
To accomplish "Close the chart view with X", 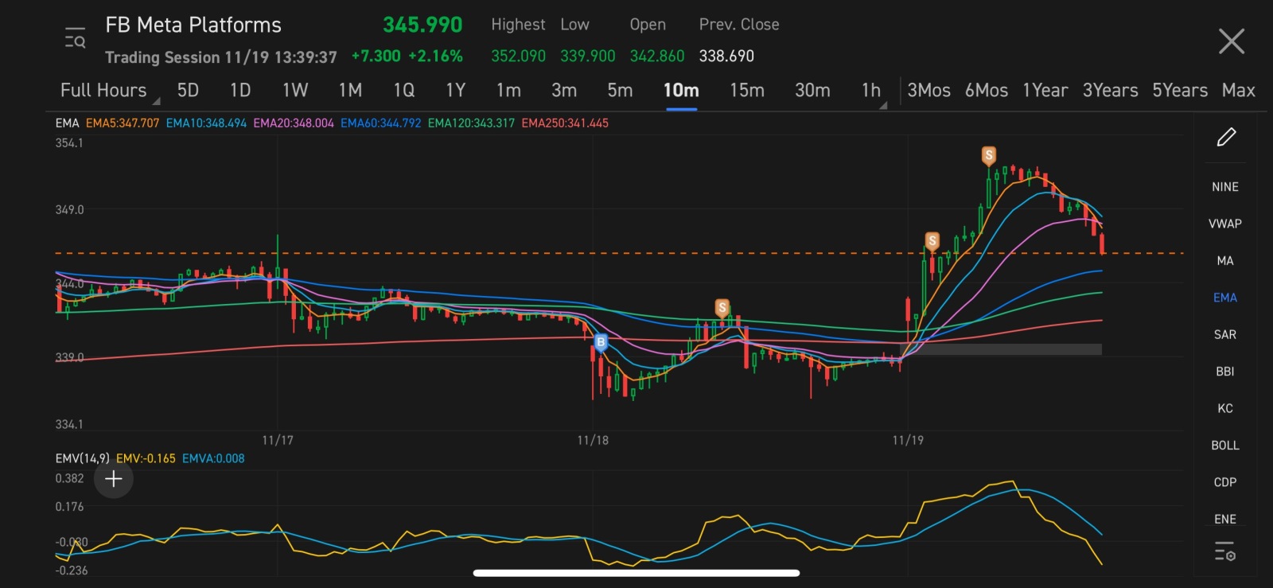I will point(1232,41).
